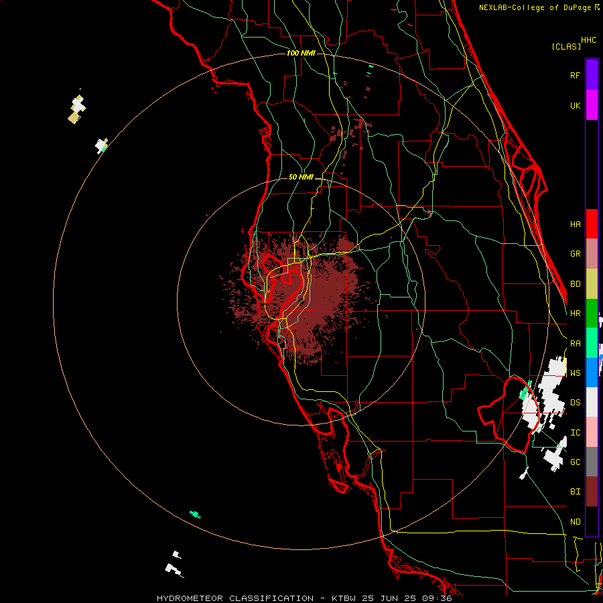Image resolution: width=603 pixels, height=603 pixels.
Task: Click the BD yellow legend swatch
Action: [592, 284]
